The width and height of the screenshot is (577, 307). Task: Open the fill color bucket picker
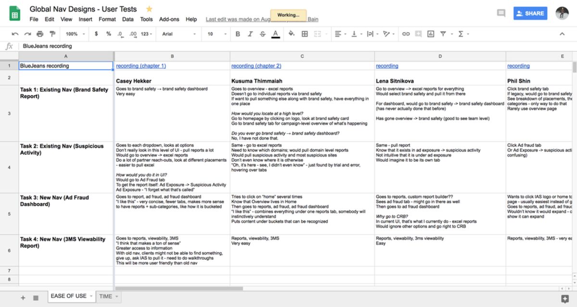coord(291,34)
